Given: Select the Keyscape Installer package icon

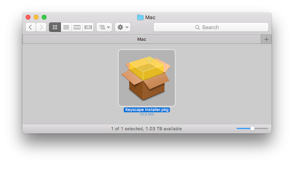Looking at the screenshot, I should coord(147,78).
